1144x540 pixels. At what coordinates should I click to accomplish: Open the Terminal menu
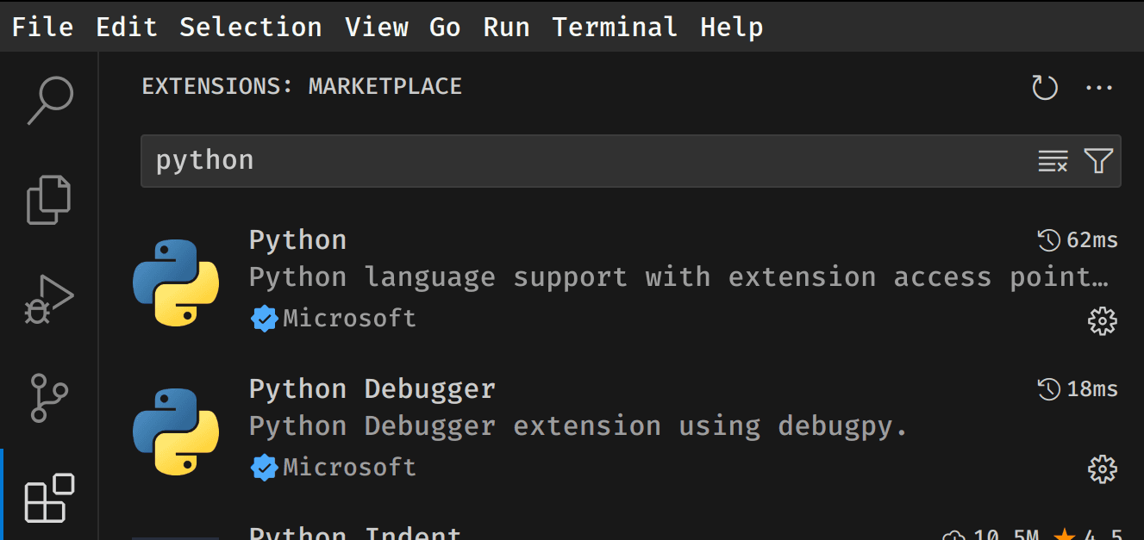[x=615, y=27]
